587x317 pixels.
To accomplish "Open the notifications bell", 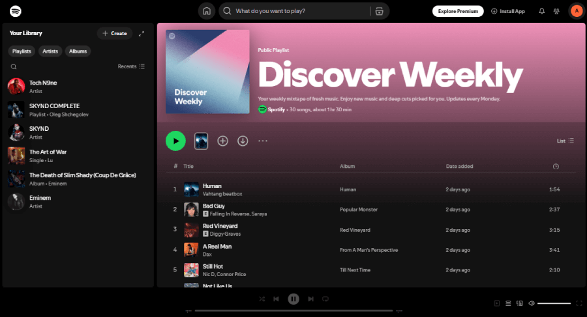I will click(x=542, y=11).
